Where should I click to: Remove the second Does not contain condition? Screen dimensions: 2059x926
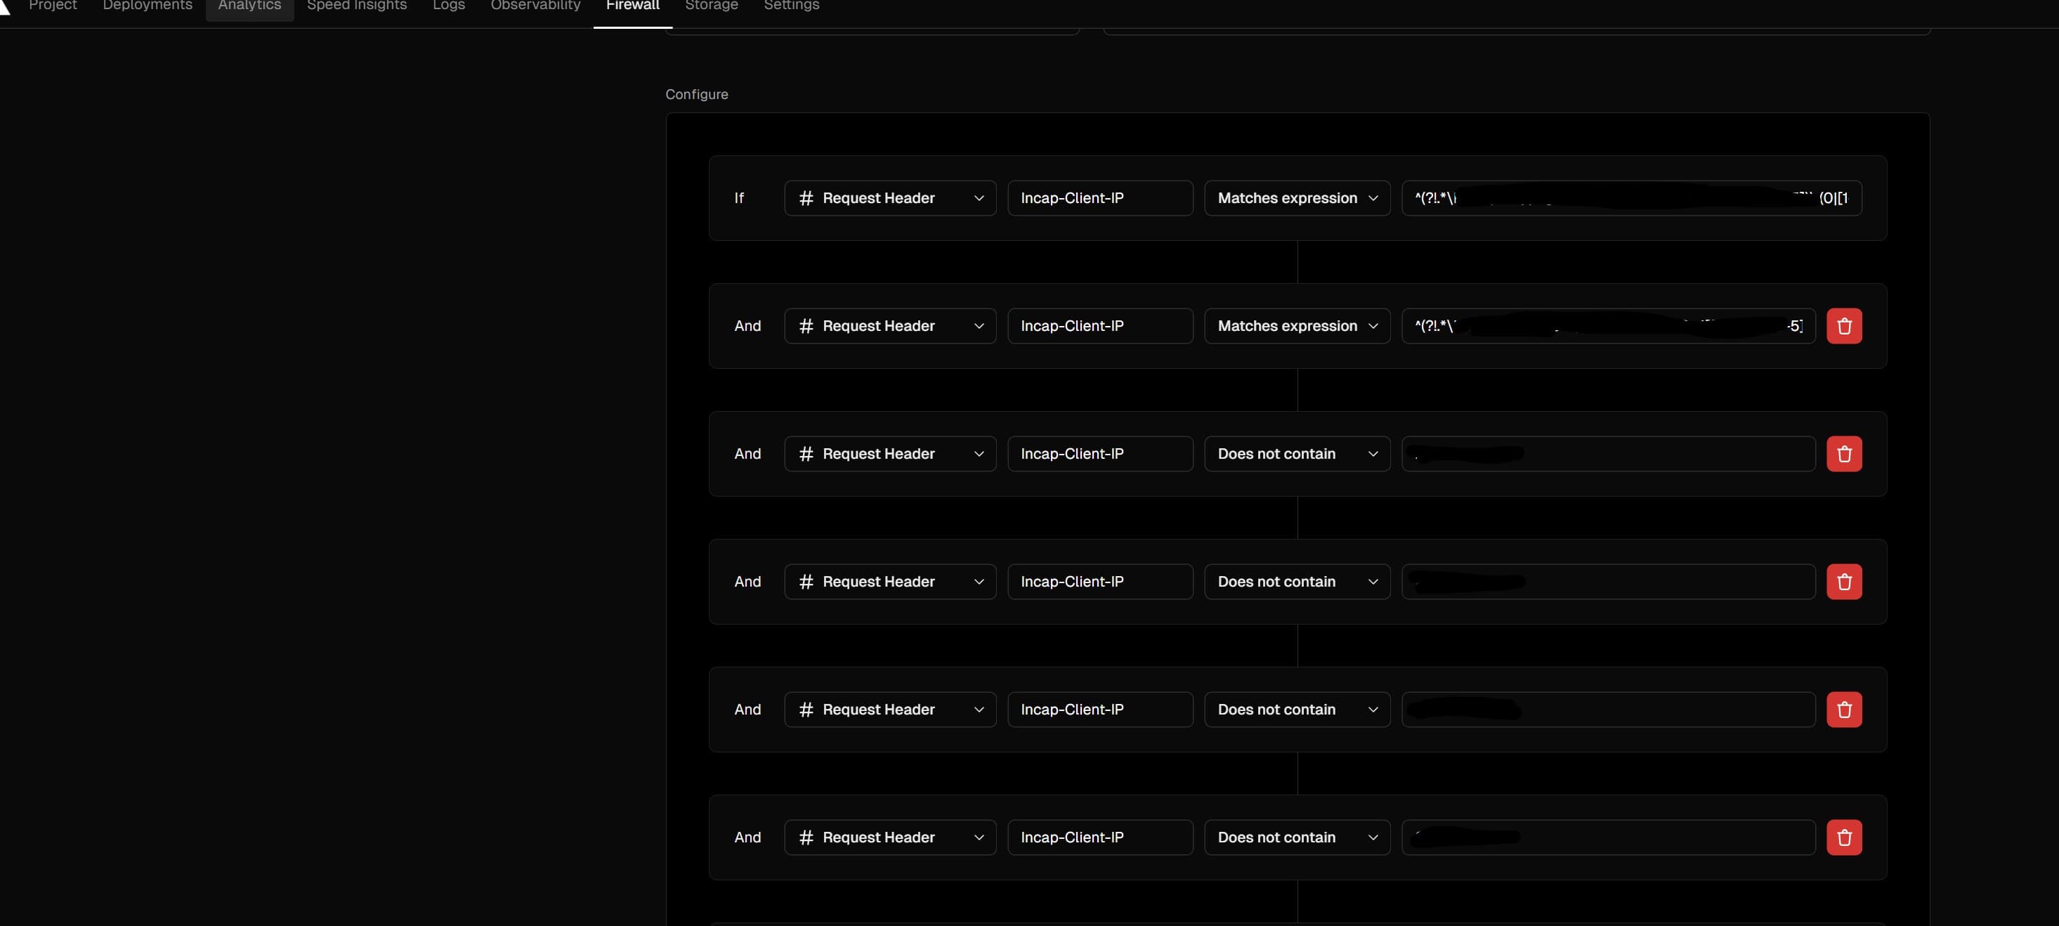(1843, 581)
